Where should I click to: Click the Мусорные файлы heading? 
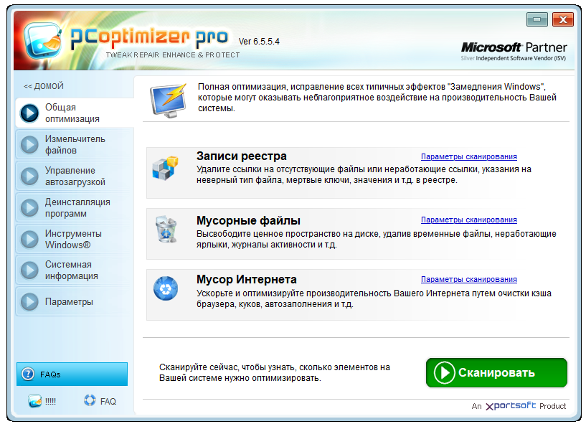coord(248,220)
